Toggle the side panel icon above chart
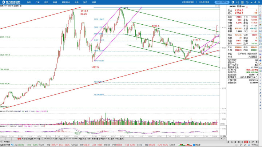The width and height of the screenshot is (262, 147). coord(219,6)
